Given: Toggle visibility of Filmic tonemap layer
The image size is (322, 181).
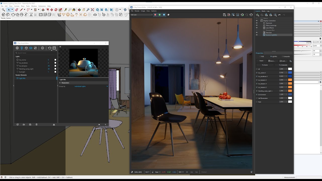Looking at the screenshot, I should point(257,25).
